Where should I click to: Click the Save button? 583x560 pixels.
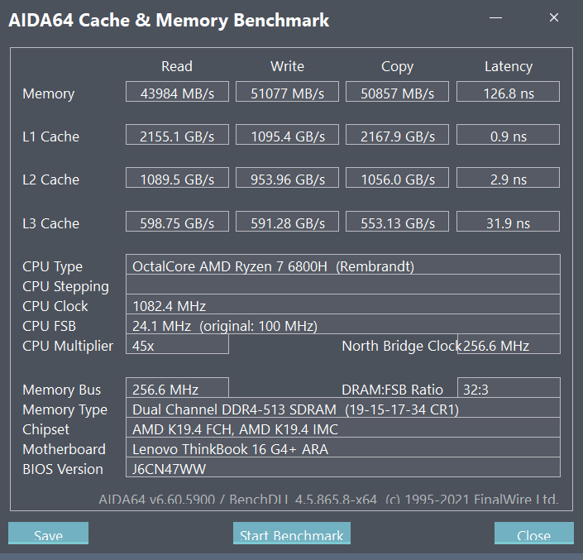point(48,534)
